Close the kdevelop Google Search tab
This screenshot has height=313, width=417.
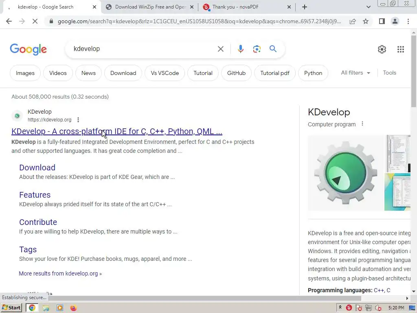(94, 7)
